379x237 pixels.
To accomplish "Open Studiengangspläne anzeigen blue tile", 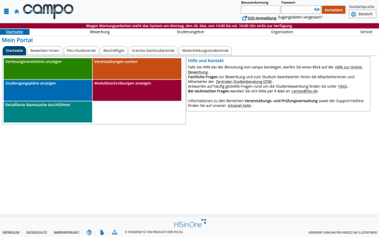I will coord(48,90).
